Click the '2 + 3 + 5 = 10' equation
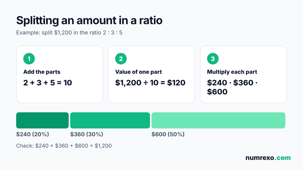 click(x=48, y=83)
